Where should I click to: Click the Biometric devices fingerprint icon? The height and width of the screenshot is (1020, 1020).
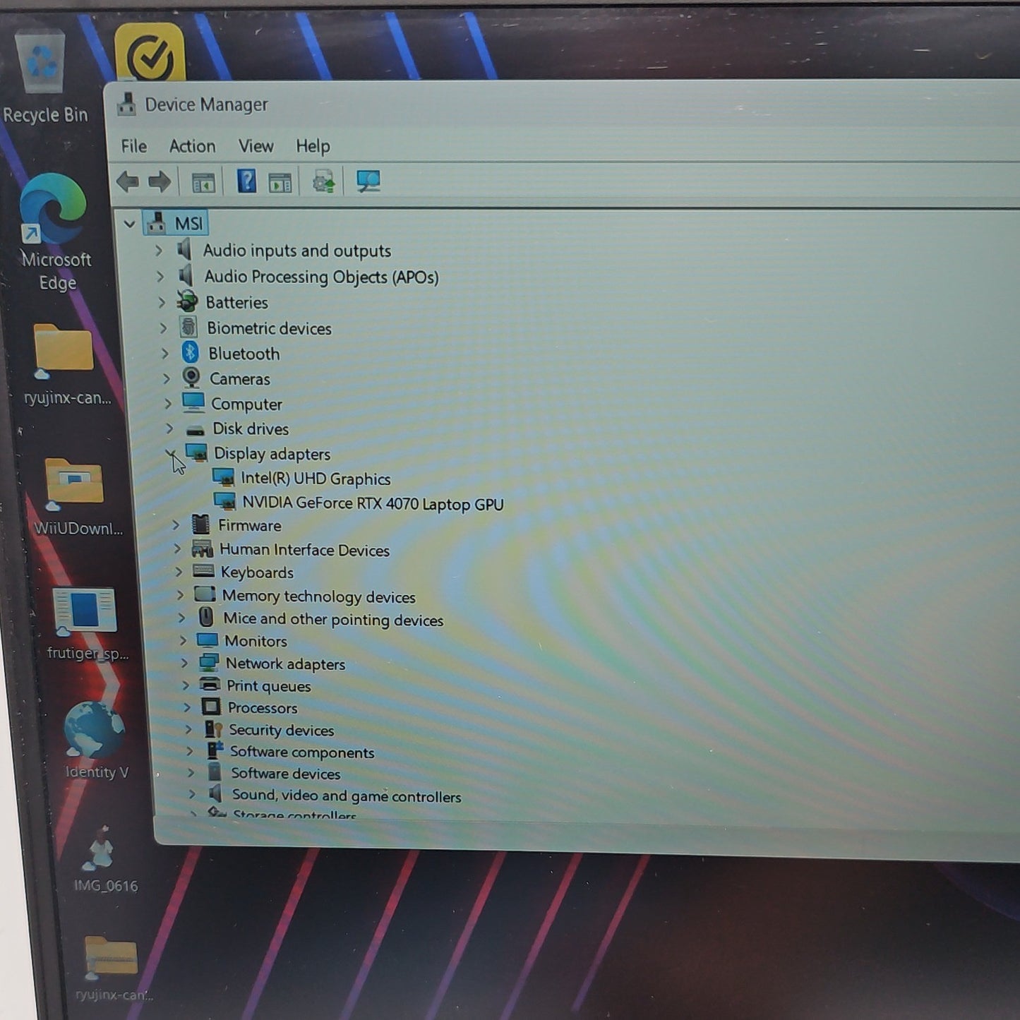188,327
